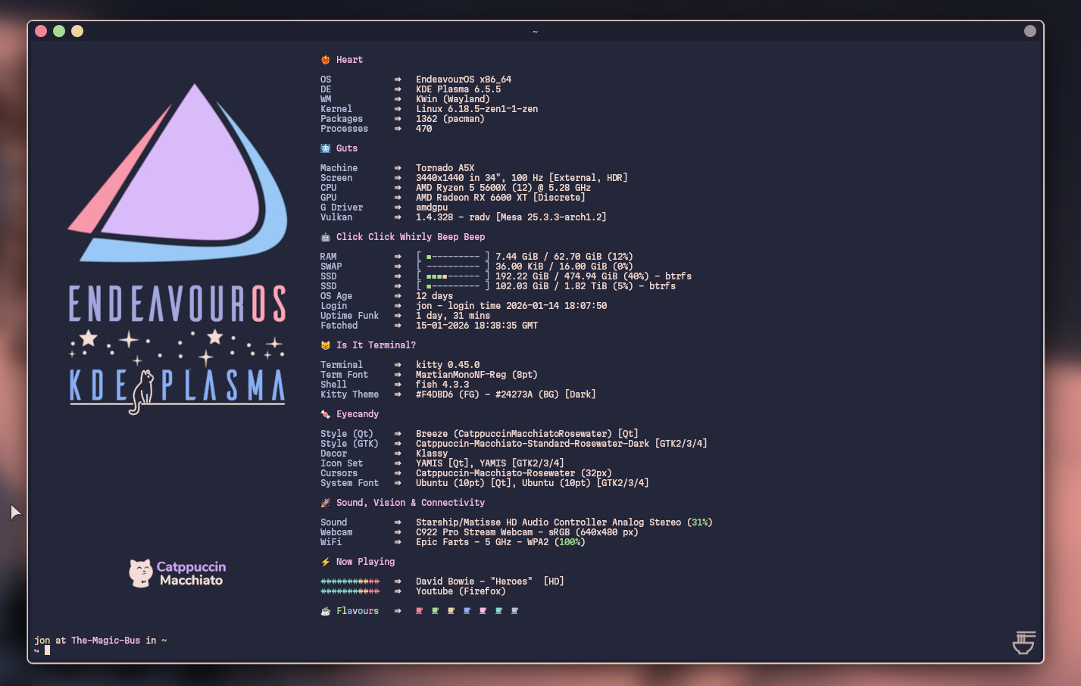This screenshot has height=686, width=1081.
Task: Click the coffee cup icon left of Flavours
Action: coord(325,611)
